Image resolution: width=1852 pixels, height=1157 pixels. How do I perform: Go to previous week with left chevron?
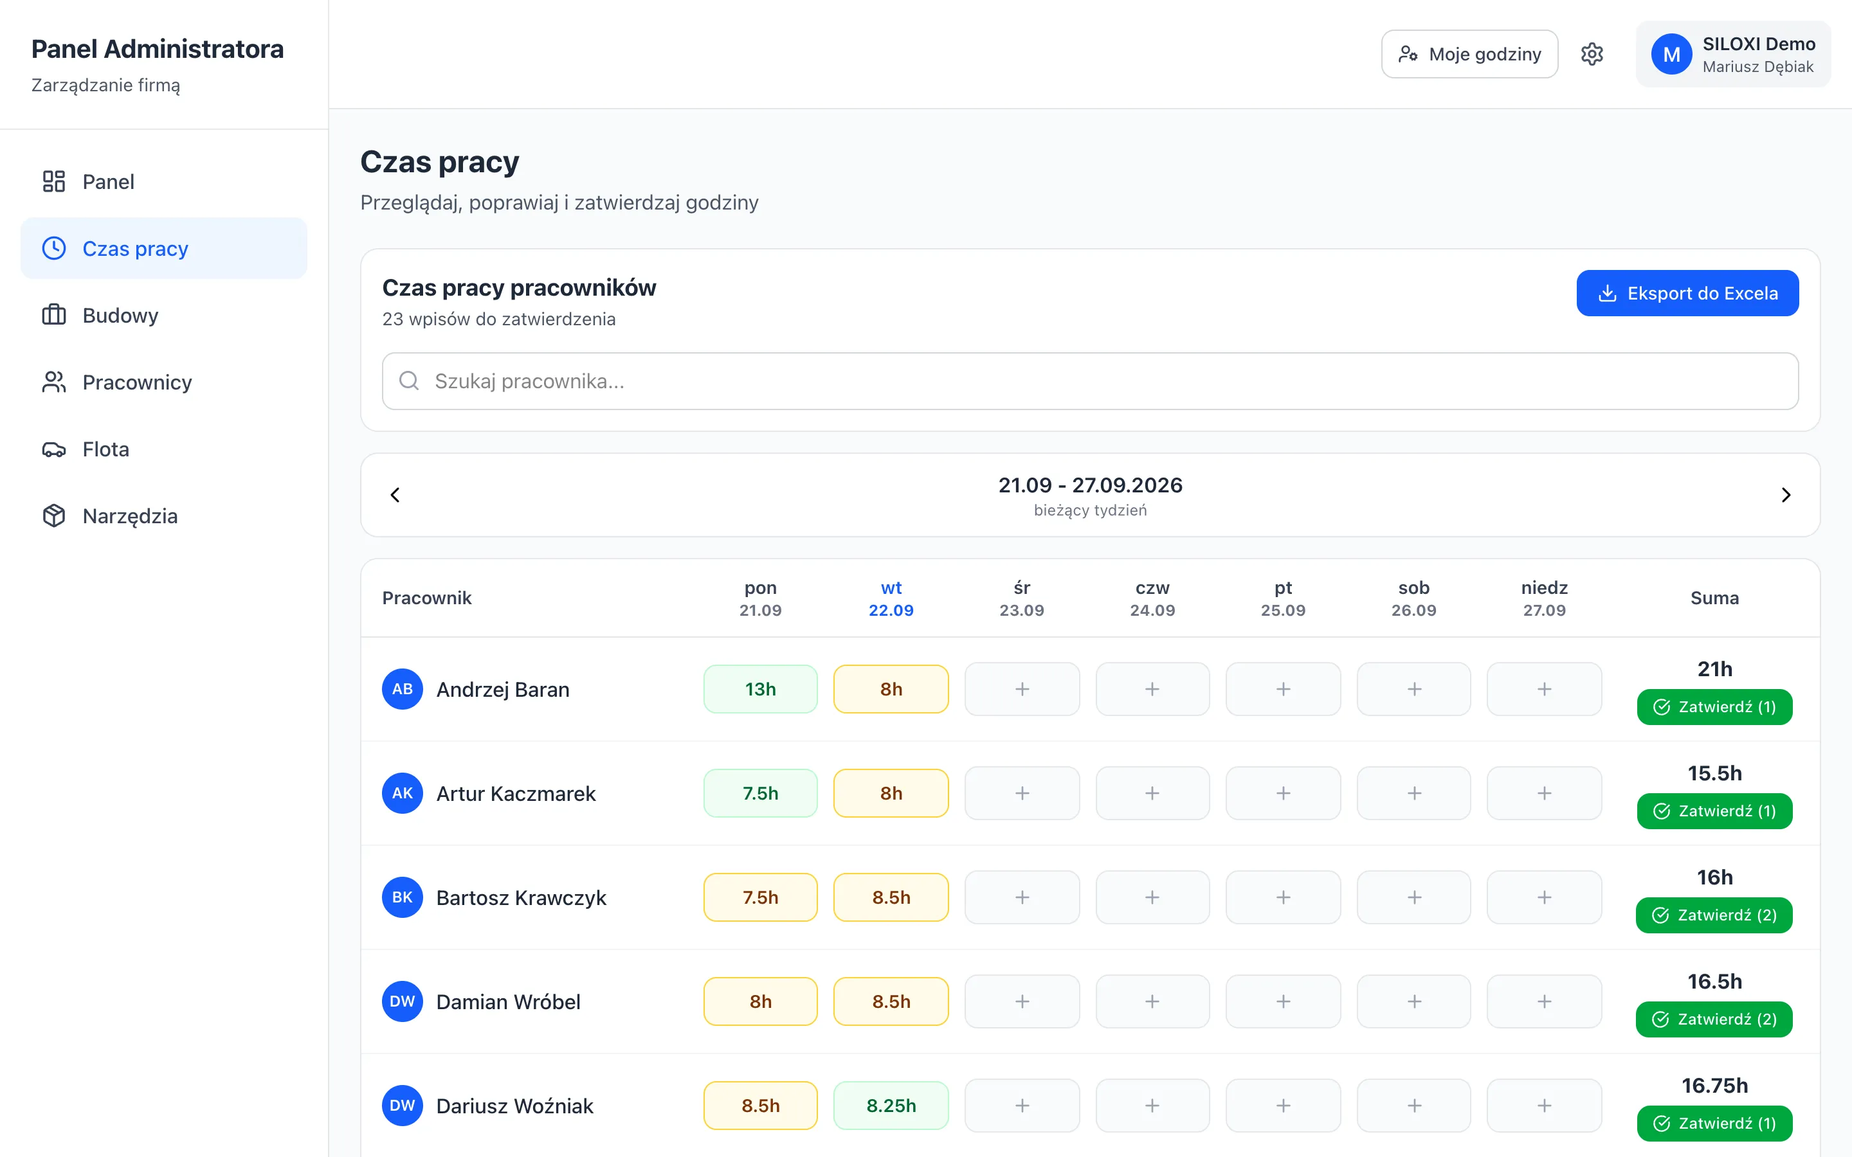pyautogui.click(x=395, y=495)
